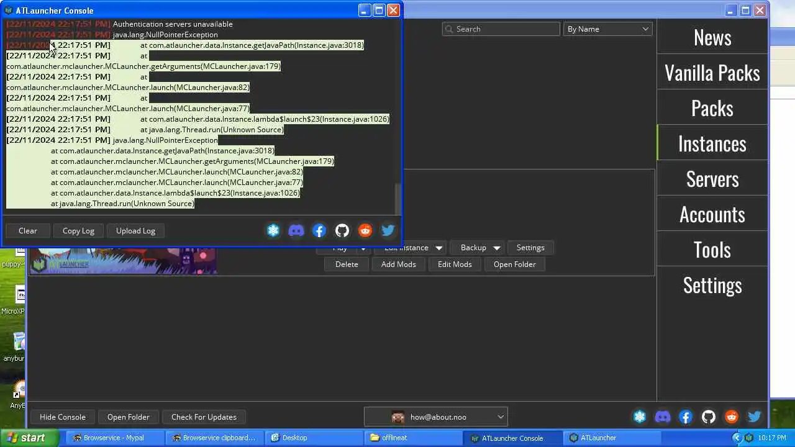Open Reddit icon in main ATLauncher footer
The height and width of the screenshot is (447, 795).
pos(732,417)
